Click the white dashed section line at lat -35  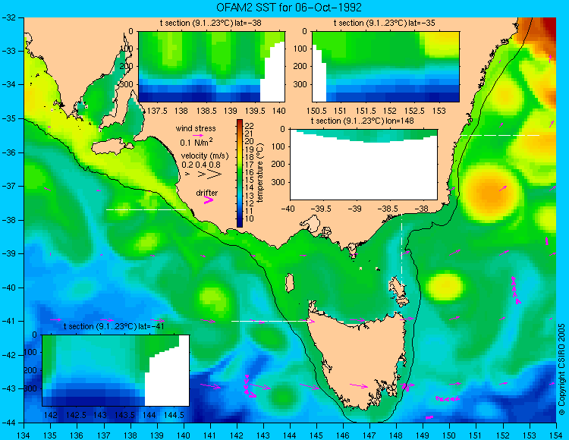pos(500,135)
